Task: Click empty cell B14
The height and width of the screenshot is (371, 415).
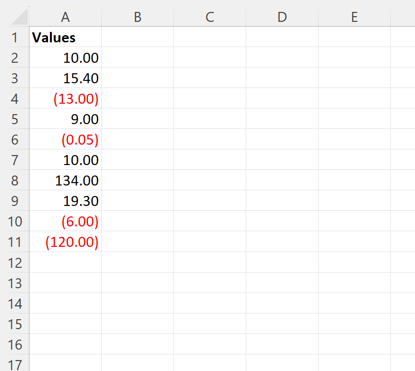Action: pyautogui.click(x=138, y=303)
